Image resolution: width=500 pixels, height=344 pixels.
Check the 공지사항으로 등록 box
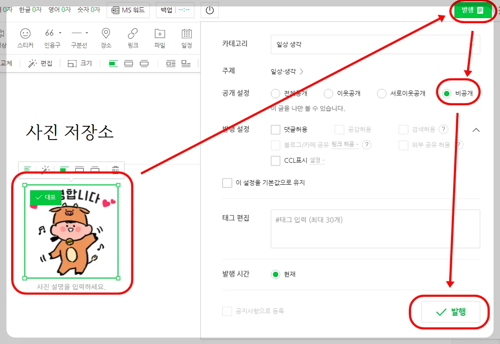[227, 311]
